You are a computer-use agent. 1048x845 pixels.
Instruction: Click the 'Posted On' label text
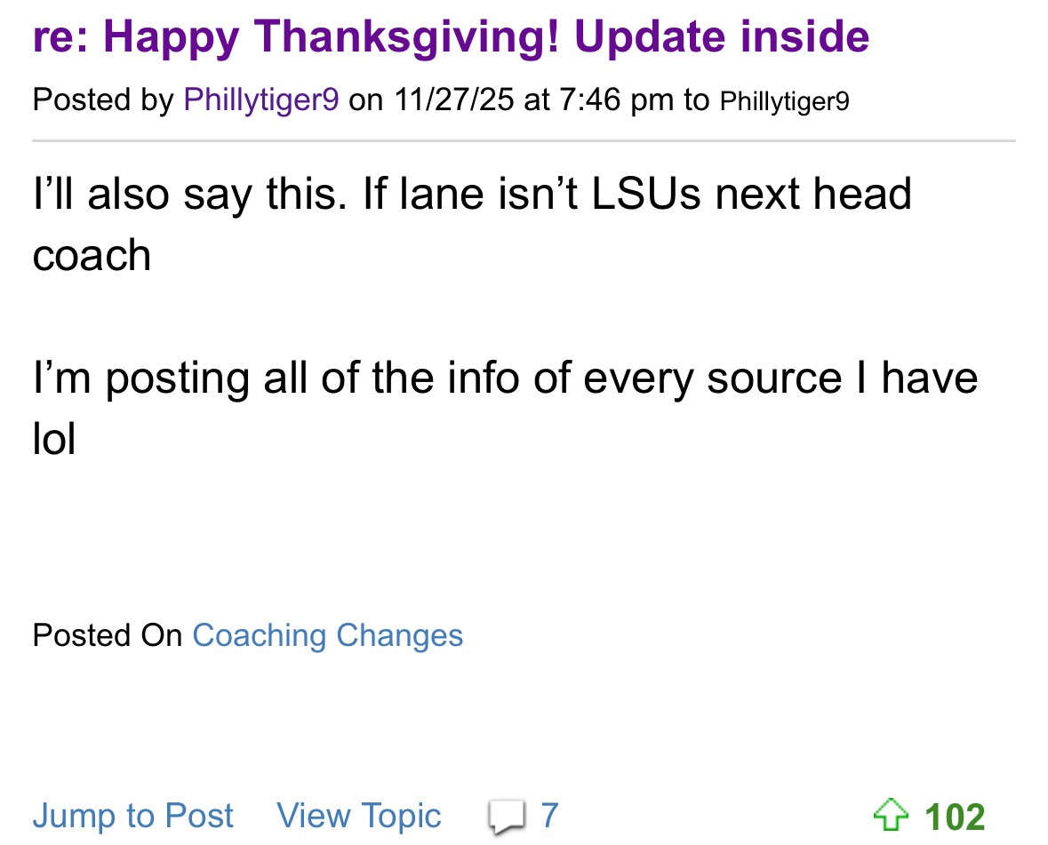click(x=107, y=635)
